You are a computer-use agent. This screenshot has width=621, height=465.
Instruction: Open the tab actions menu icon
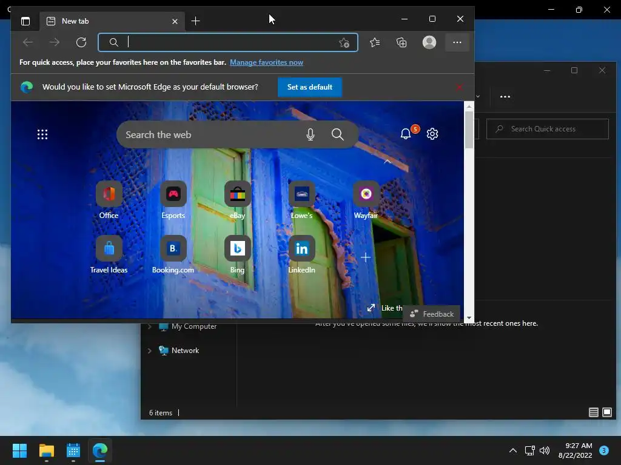[25, 21]
